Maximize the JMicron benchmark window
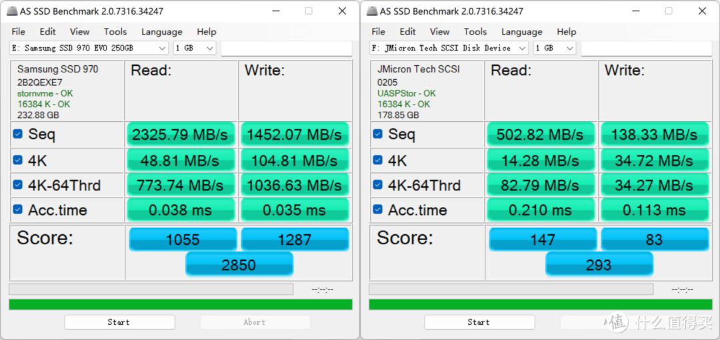Viewport: 720px width, 340px height. pyautogui.click(x=668, y=11)
